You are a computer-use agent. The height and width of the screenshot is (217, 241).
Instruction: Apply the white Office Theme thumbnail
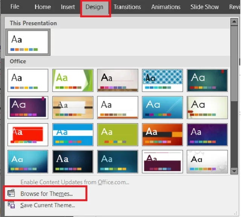tap(28, 80)
